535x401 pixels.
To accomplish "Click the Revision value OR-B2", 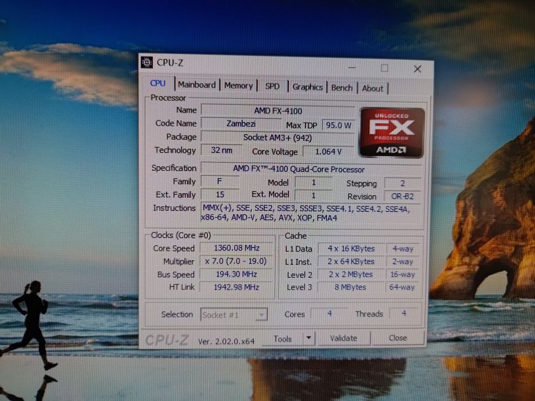I will click(403, 196).
